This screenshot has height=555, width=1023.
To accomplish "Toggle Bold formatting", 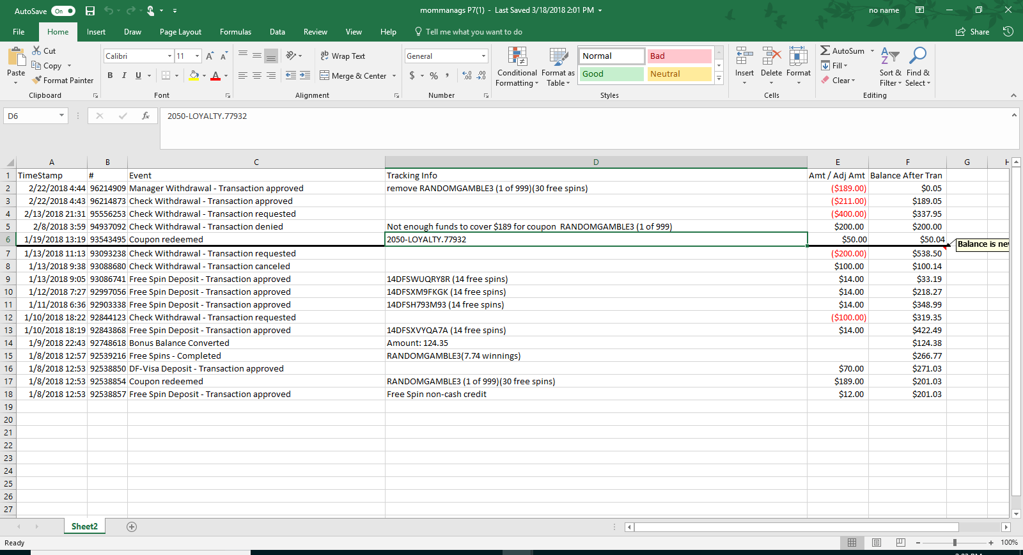I will pyautogui.click(x=110, y=75).
